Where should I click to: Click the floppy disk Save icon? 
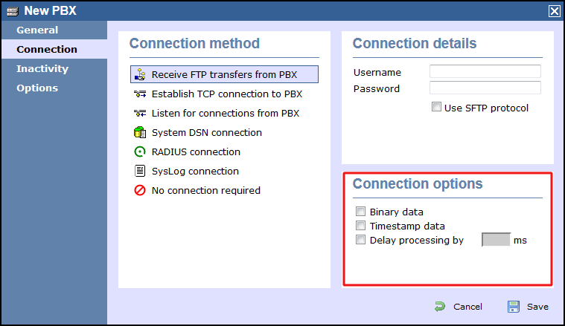(514, 307)
